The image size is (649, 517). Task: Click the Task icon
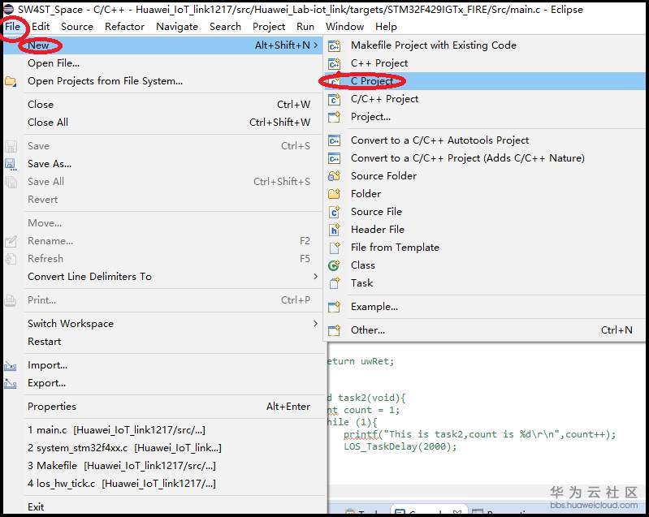pyautogui.click(x=334, y=283)
